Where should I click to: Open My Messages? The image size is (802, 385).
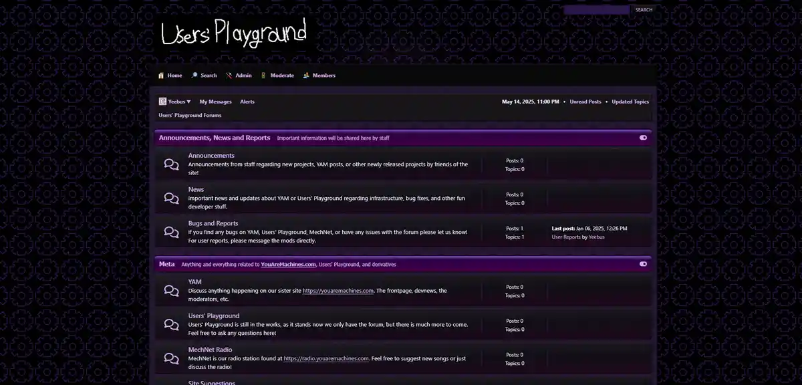[x=215, y=102]
